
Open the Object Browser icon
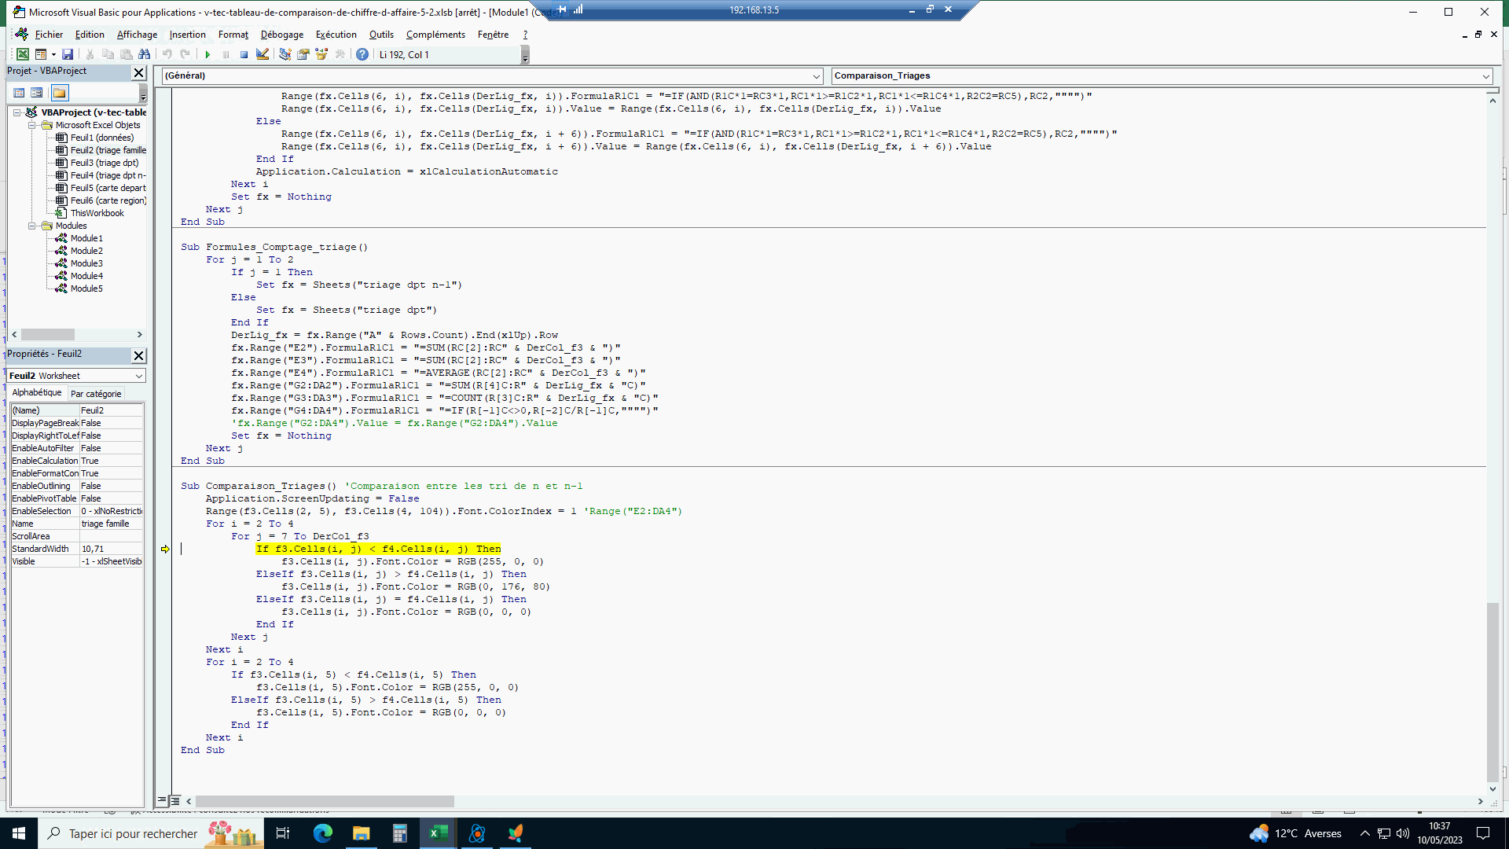pyautogui.click(x=321, y=54)
